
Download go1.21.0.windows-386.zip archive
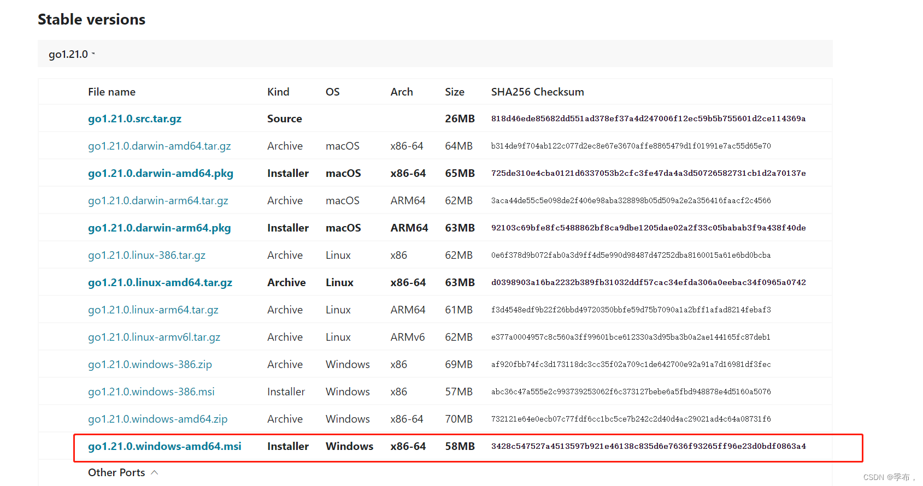tap(150, 364)
